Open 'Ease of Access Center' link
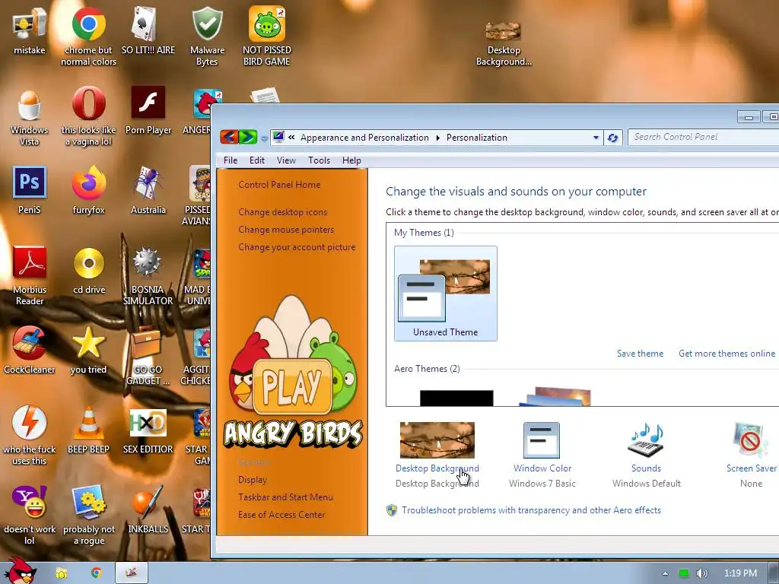This screenshot has height=584, width=779. click(281, 515)
